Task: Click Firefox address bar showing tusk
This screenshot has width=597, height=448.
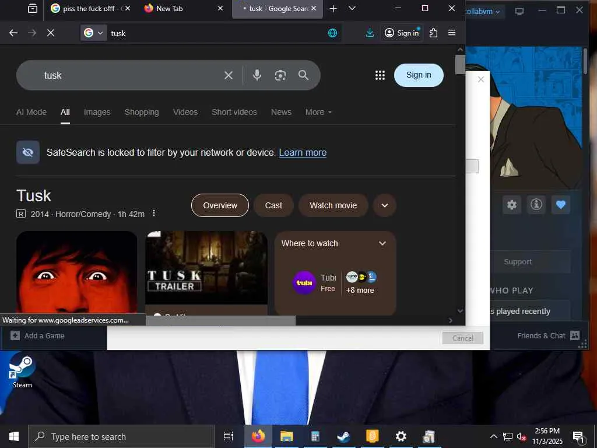Action: pos(217,33)
